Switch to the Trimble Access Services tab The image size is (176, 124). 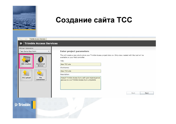point(38,39)
